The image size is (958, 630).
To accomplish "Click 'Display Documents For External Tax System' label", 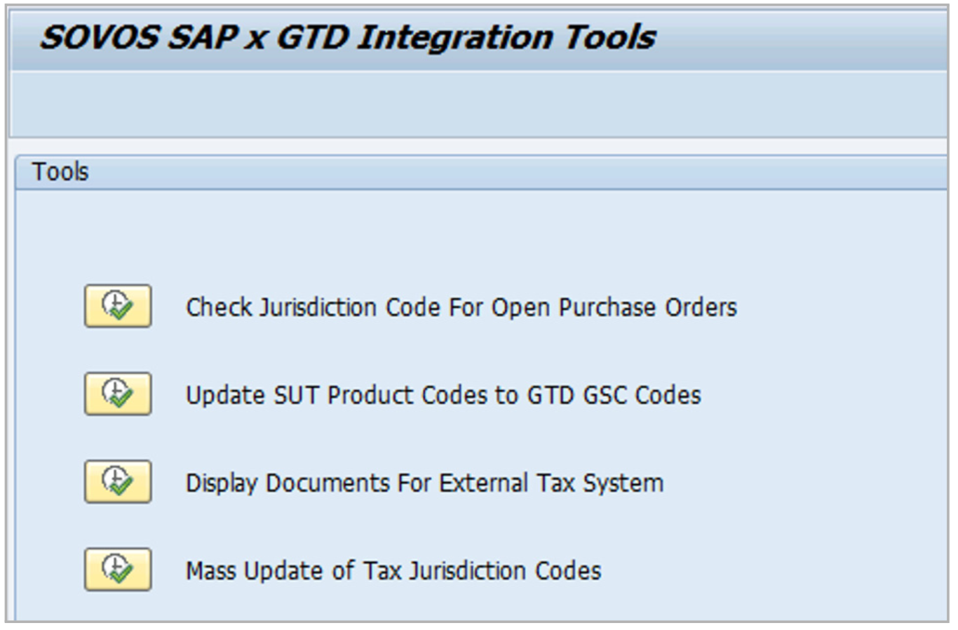I will click(424, 483).
